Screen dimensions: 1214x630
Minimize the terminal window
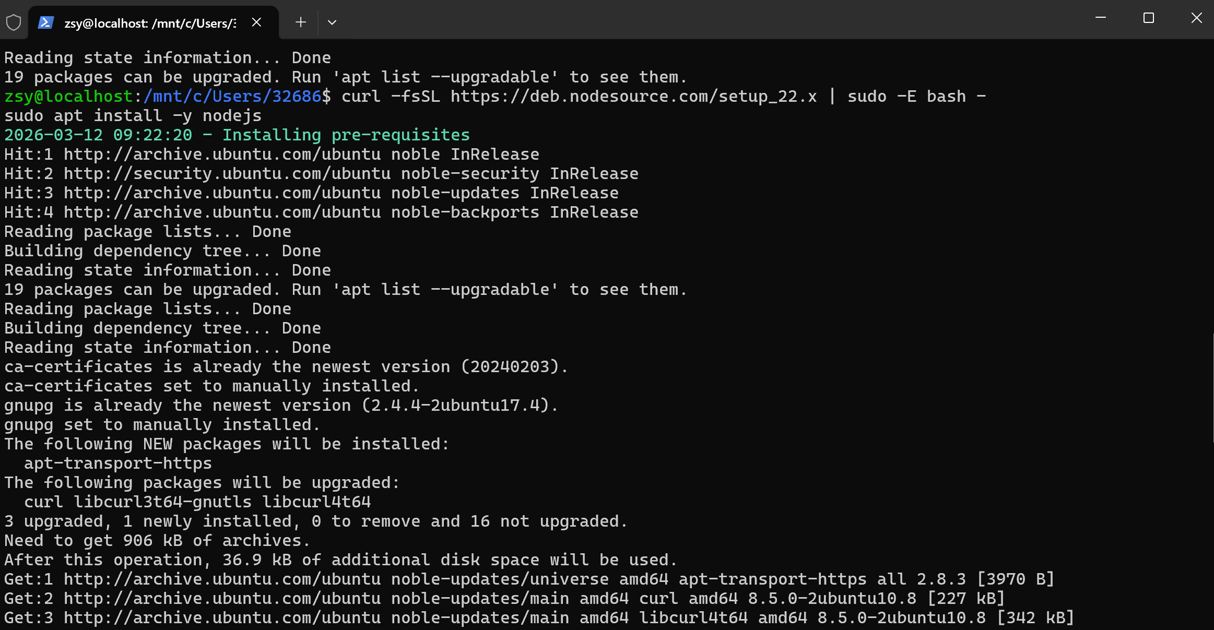[x=1101, y=18]
